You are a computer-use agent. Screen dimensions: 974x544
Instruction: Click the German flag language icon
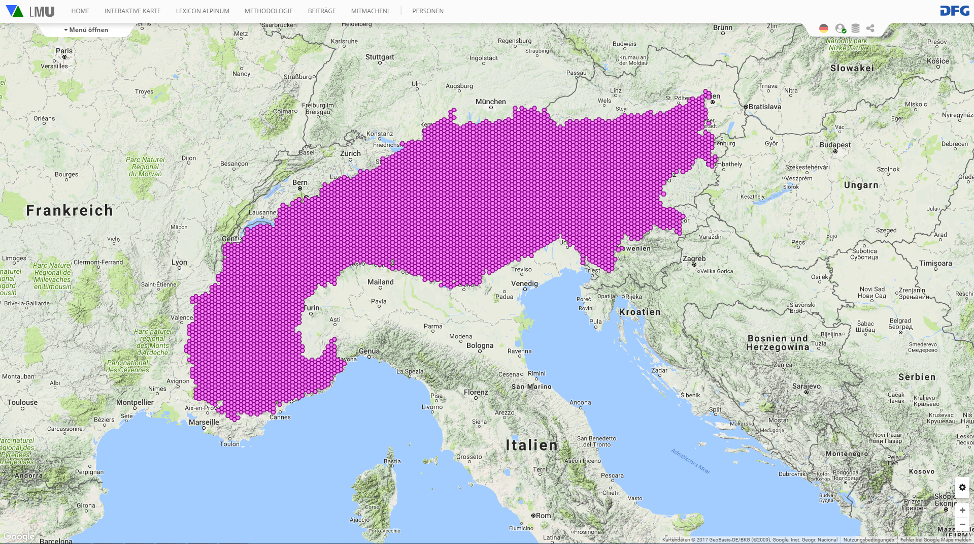823,28
